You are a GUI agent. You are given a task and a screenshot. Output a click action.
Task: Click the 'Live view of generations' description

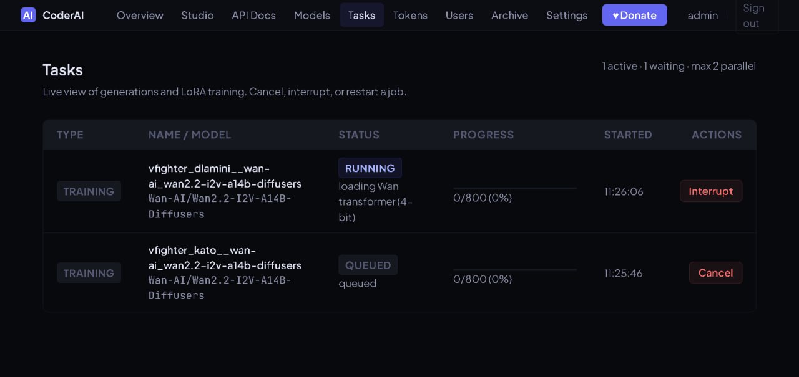coord(225,92)
